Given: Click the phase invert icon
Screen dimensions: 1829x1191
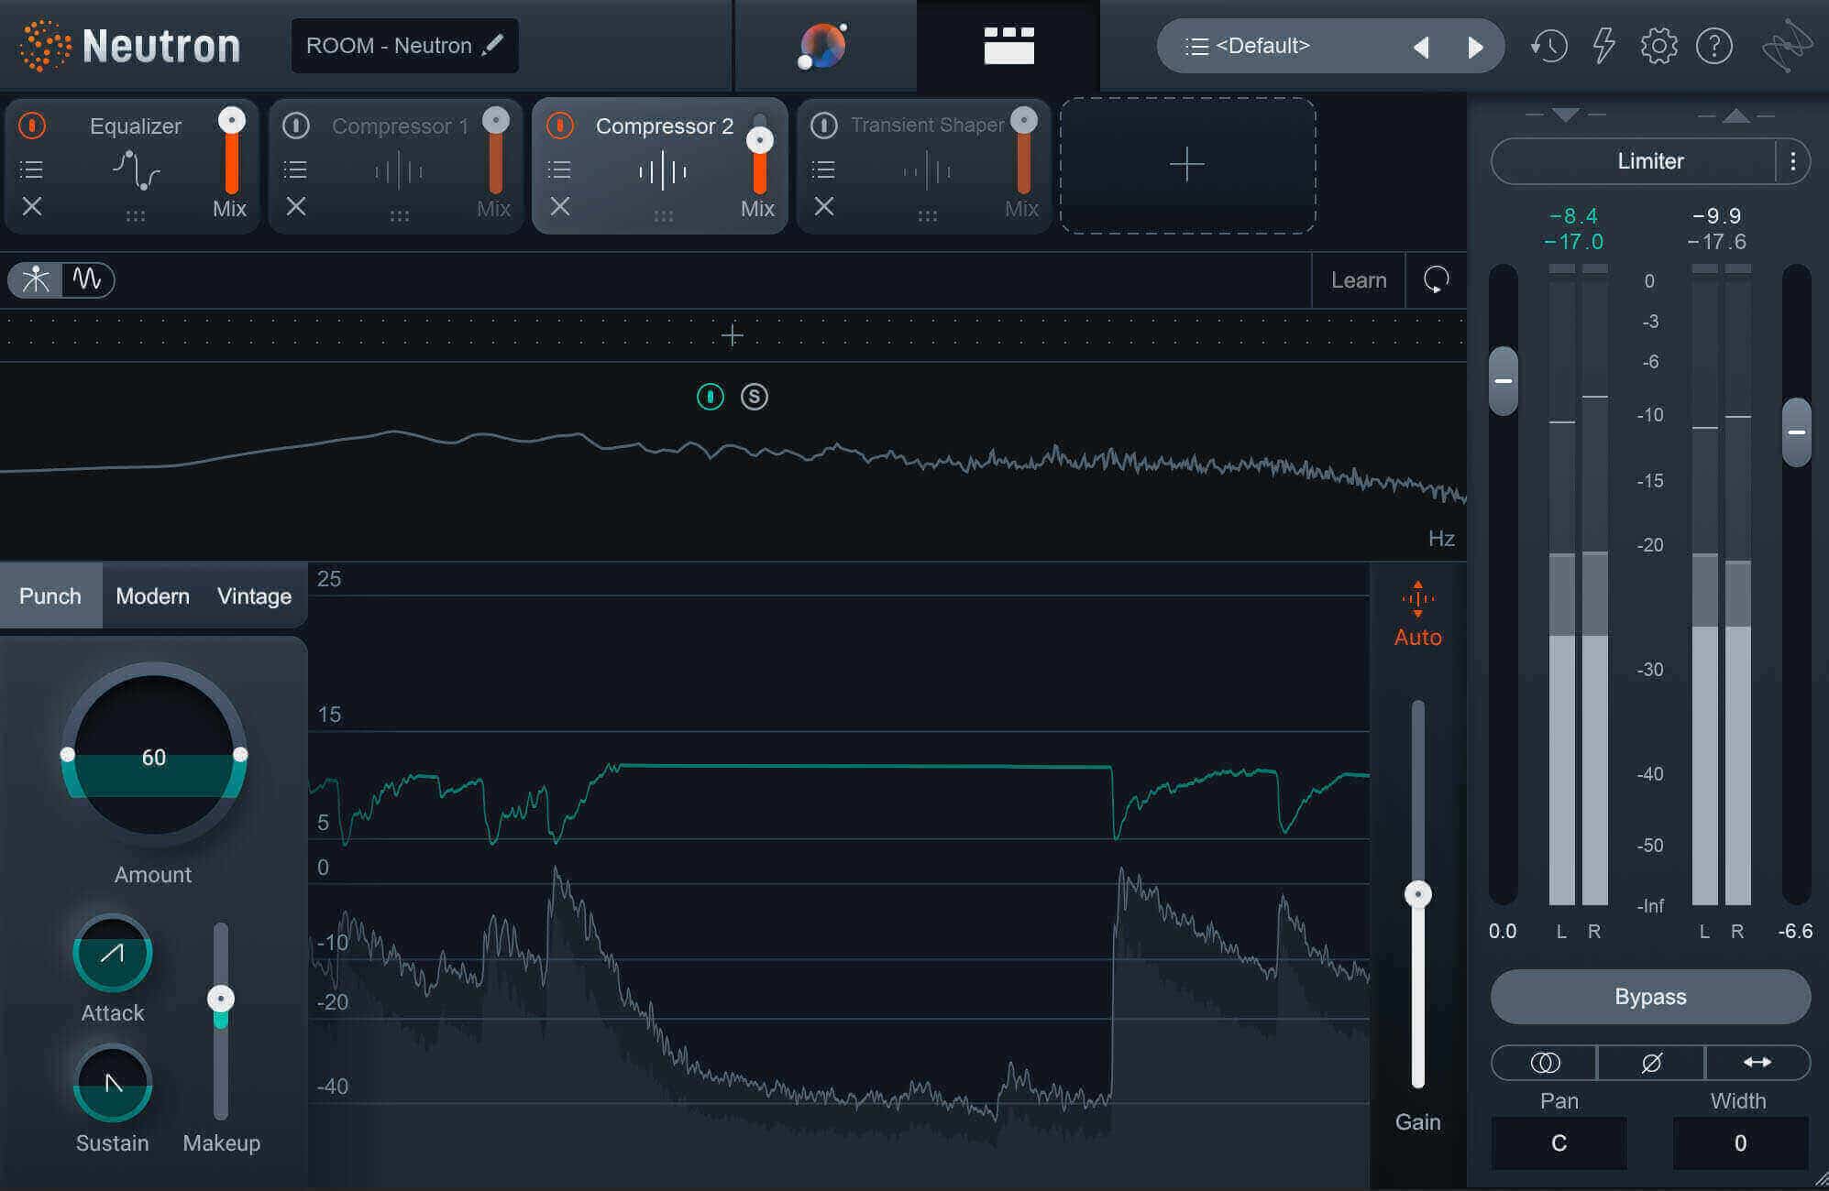Looking at the screenshot, I should 1650,1063.
